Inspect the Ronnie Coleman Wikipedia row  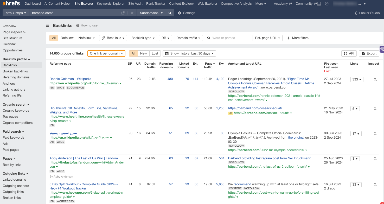point(375,80)
